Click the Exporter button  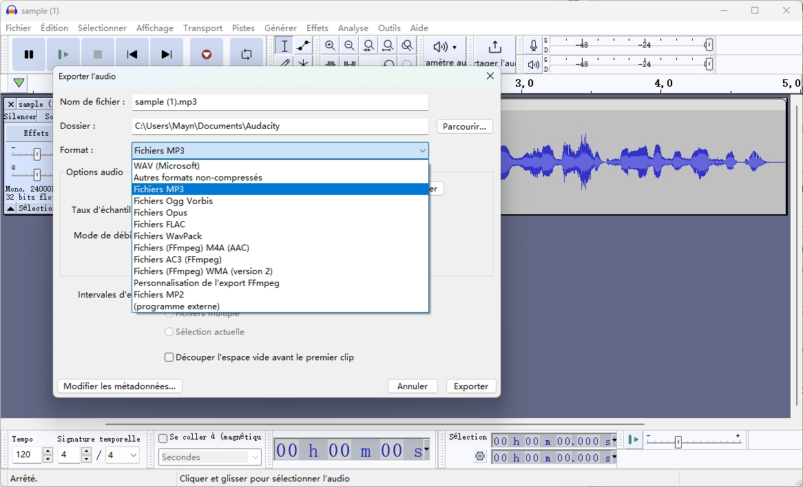click(x=471, y=386)
